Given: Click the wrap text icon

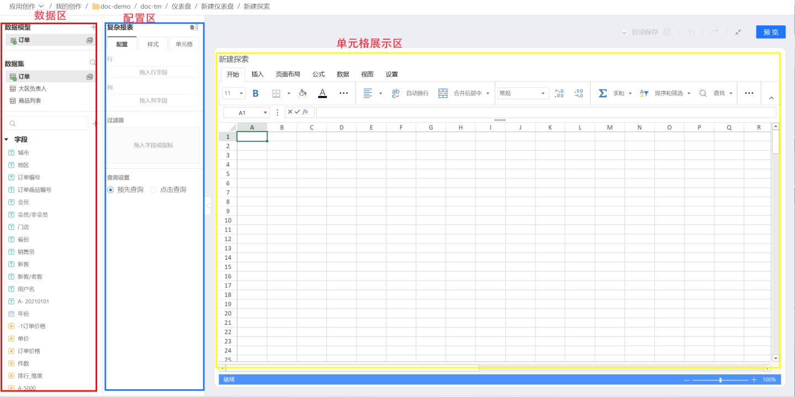Looking at the screenshot, I should tap(396, 93).
